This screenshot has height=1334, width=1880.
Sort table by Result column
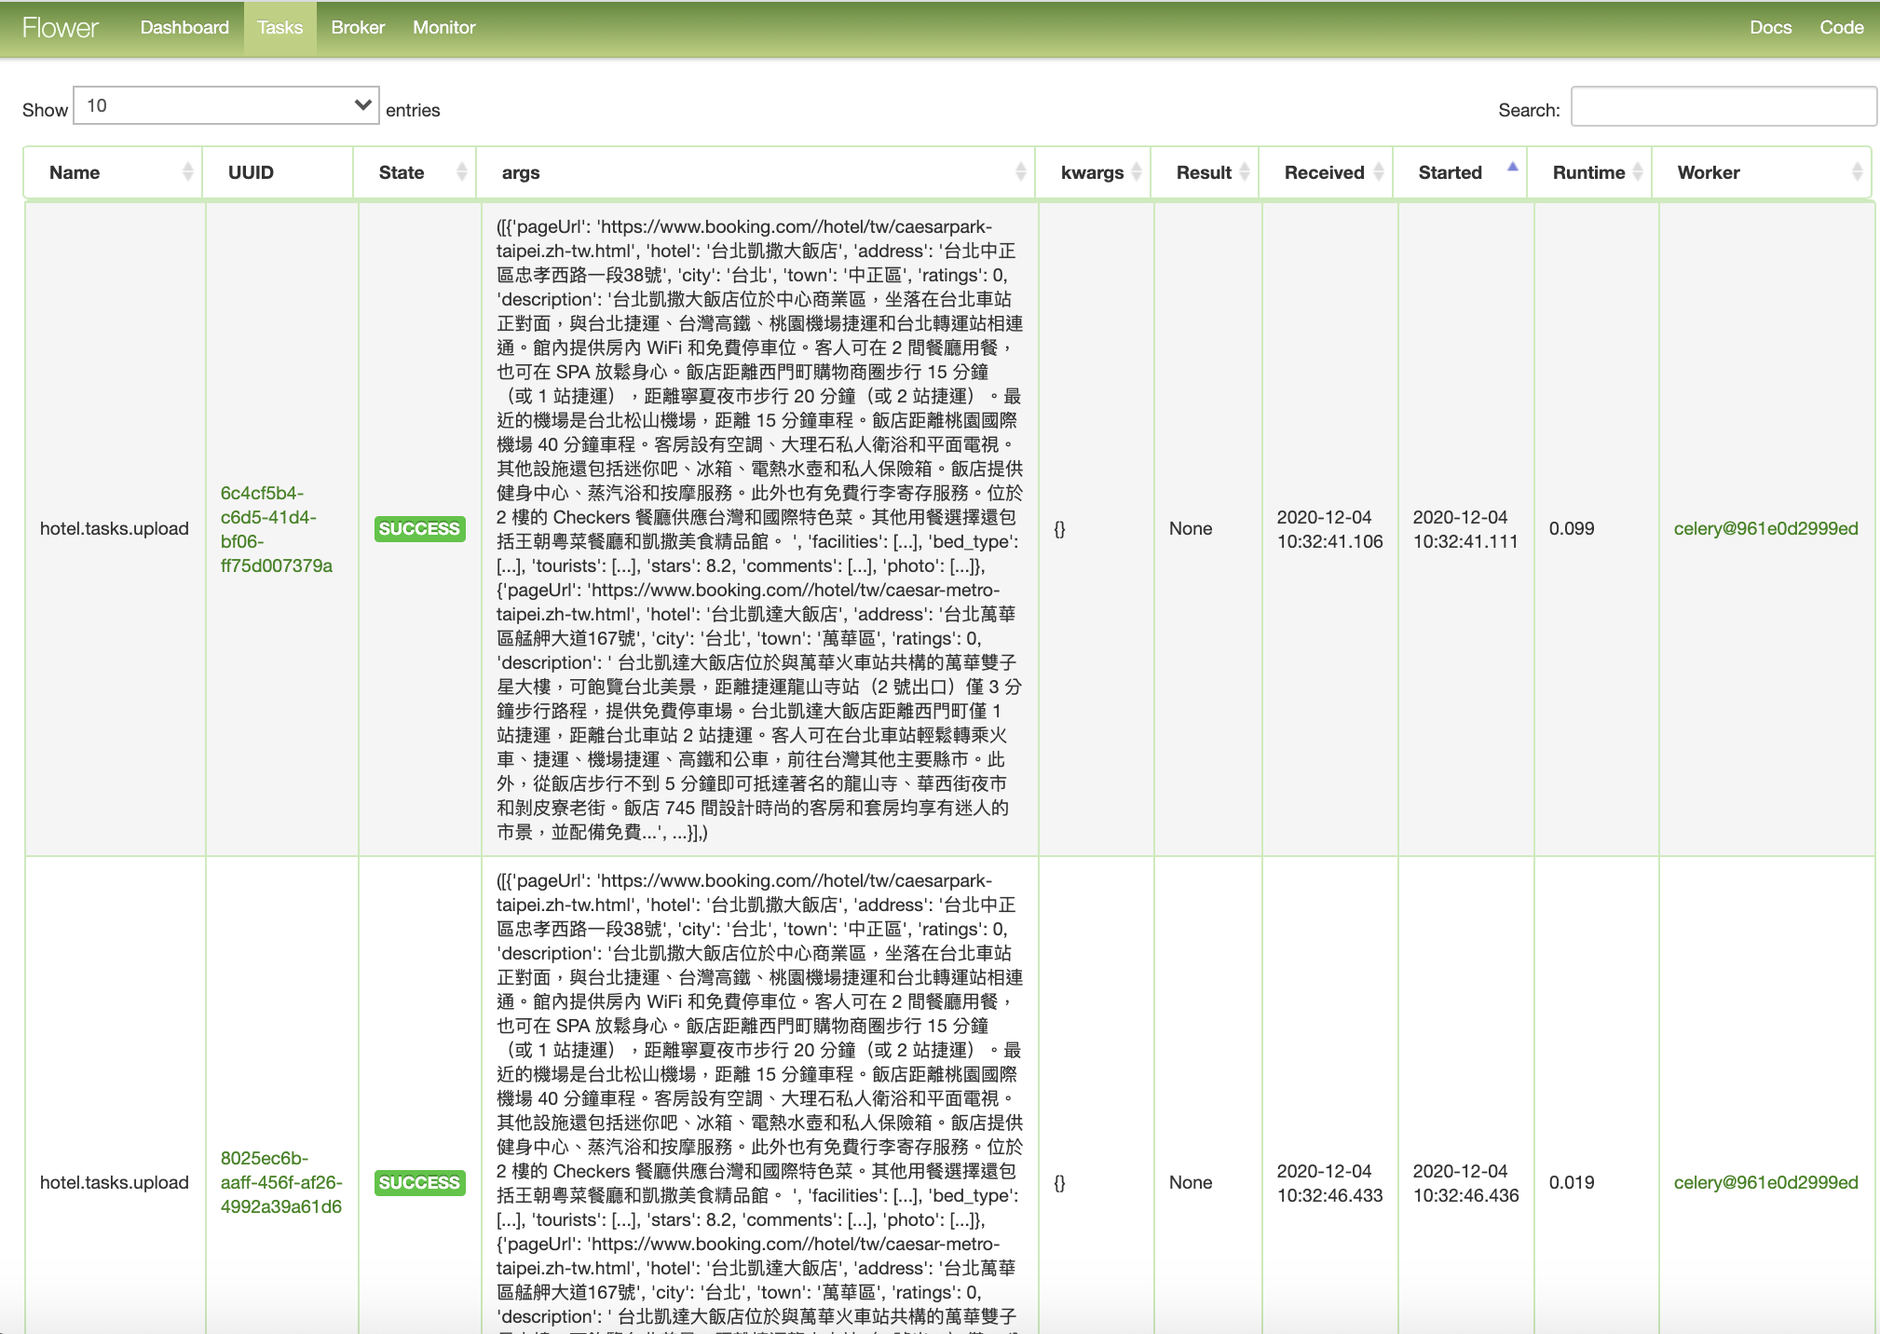(x=1205, y=172)
